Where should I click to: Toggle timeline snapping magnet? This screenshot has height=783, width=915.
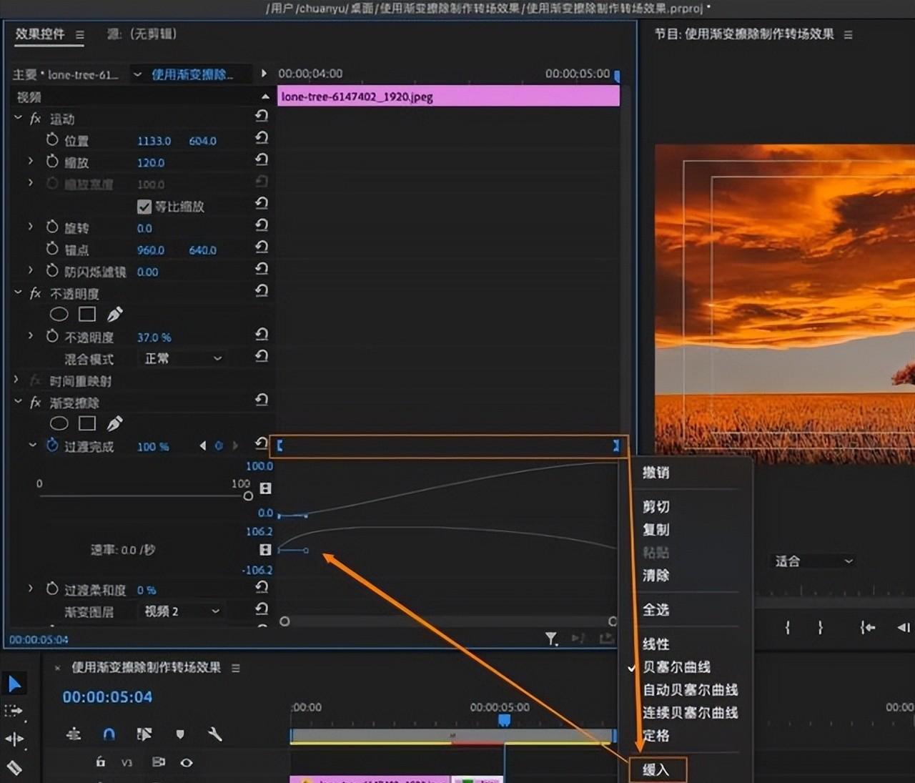[109, 734]
